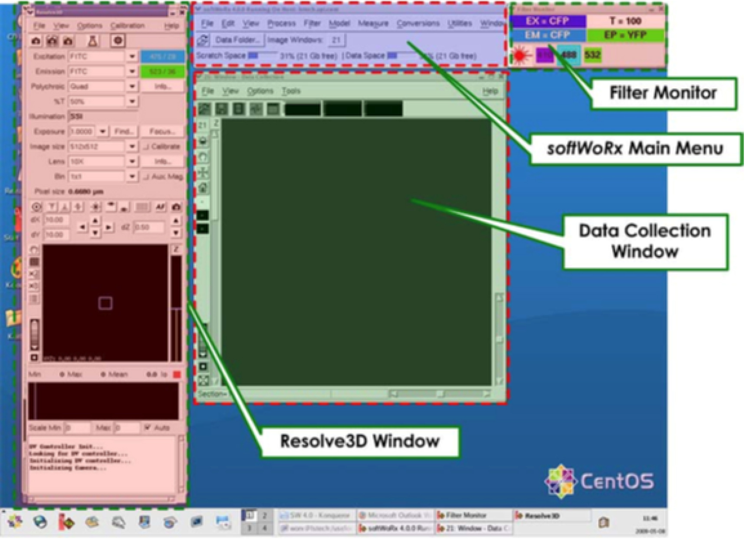
Task: Open Calibration menu in Resolve3D
Action: pos(127,26)
